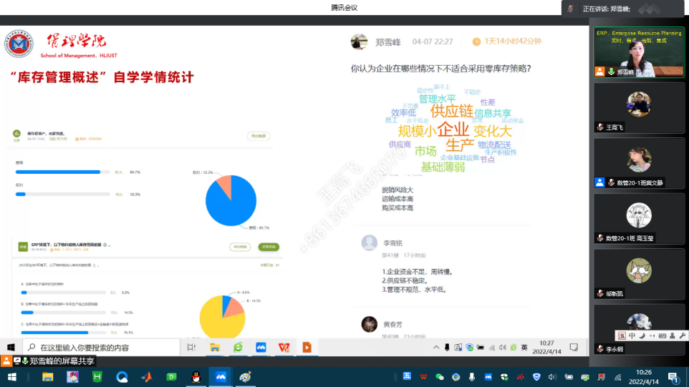Toggle the muted mic icon for 王高飞
The height and width of the screenshot is (387, 689).
coord(599,127)
